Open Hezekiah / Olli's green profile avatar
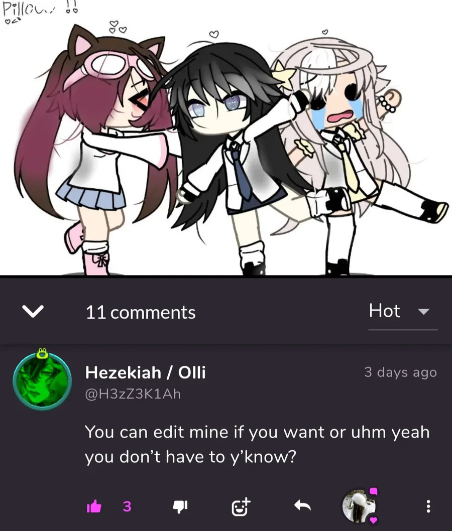 tap(42, 381)
